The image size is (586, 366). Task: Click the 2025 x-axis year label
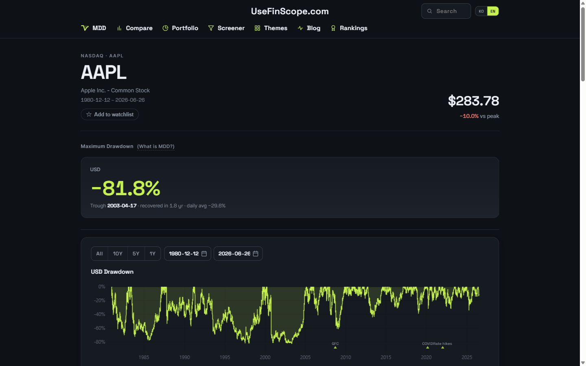coord(467,357)
